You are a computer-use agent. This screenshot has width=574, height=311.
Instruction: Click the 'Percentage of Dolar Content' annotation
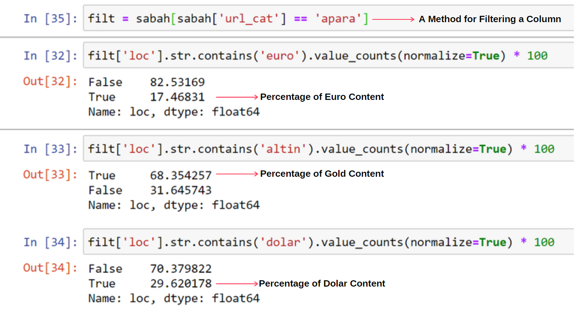coord(322,283)
